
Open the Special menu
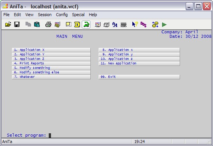pyautogui.click(x=78, y=15)
